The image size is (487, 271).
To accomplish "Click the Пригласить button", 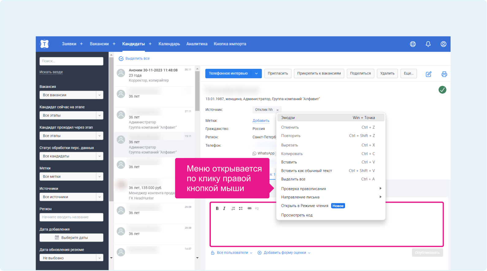I will pyautogui.click(x=278, y=73).
